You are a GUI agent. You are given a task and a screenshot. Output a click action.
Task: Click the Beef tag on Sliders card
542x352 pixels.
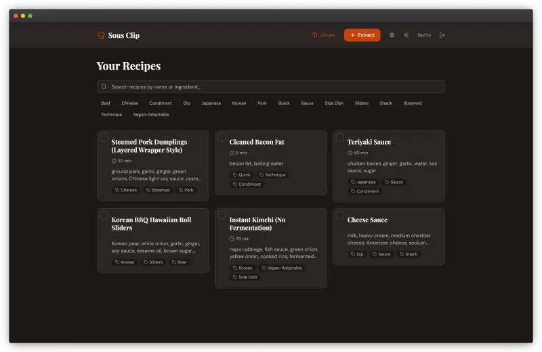pyautogui.click(x=180, y=262)
